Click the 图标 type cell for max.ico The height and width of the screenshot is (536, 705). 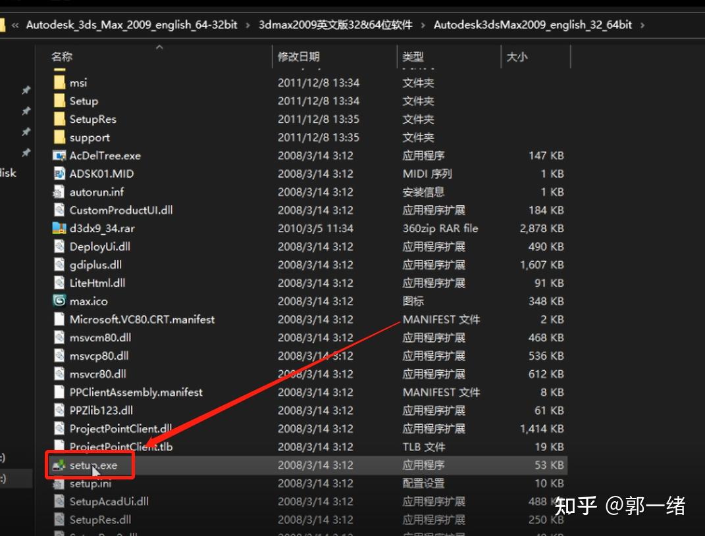(x=413, y=301)
